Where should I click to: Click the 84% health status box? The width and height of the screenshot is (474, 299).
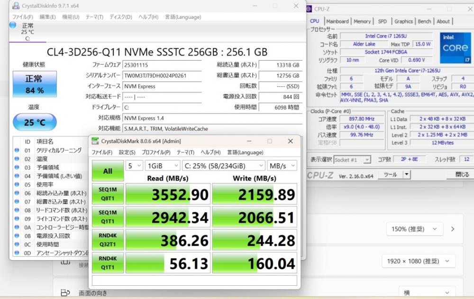coord(35,84)
